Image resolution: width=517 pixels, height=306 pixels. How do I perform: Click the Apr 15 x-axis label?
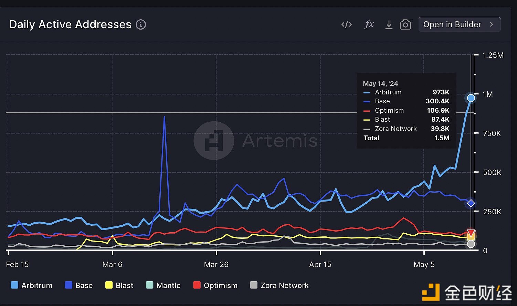click(x=320, y=264)
